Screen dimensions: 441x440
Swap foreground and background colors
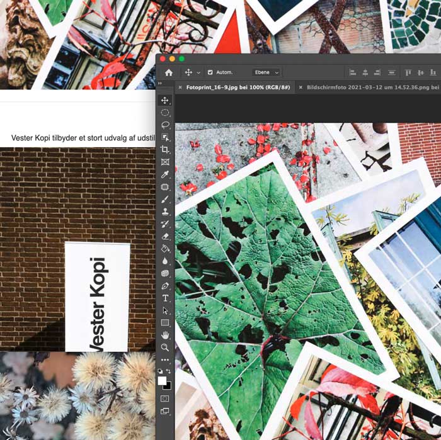pyautogui.click(x=168, y=371)
